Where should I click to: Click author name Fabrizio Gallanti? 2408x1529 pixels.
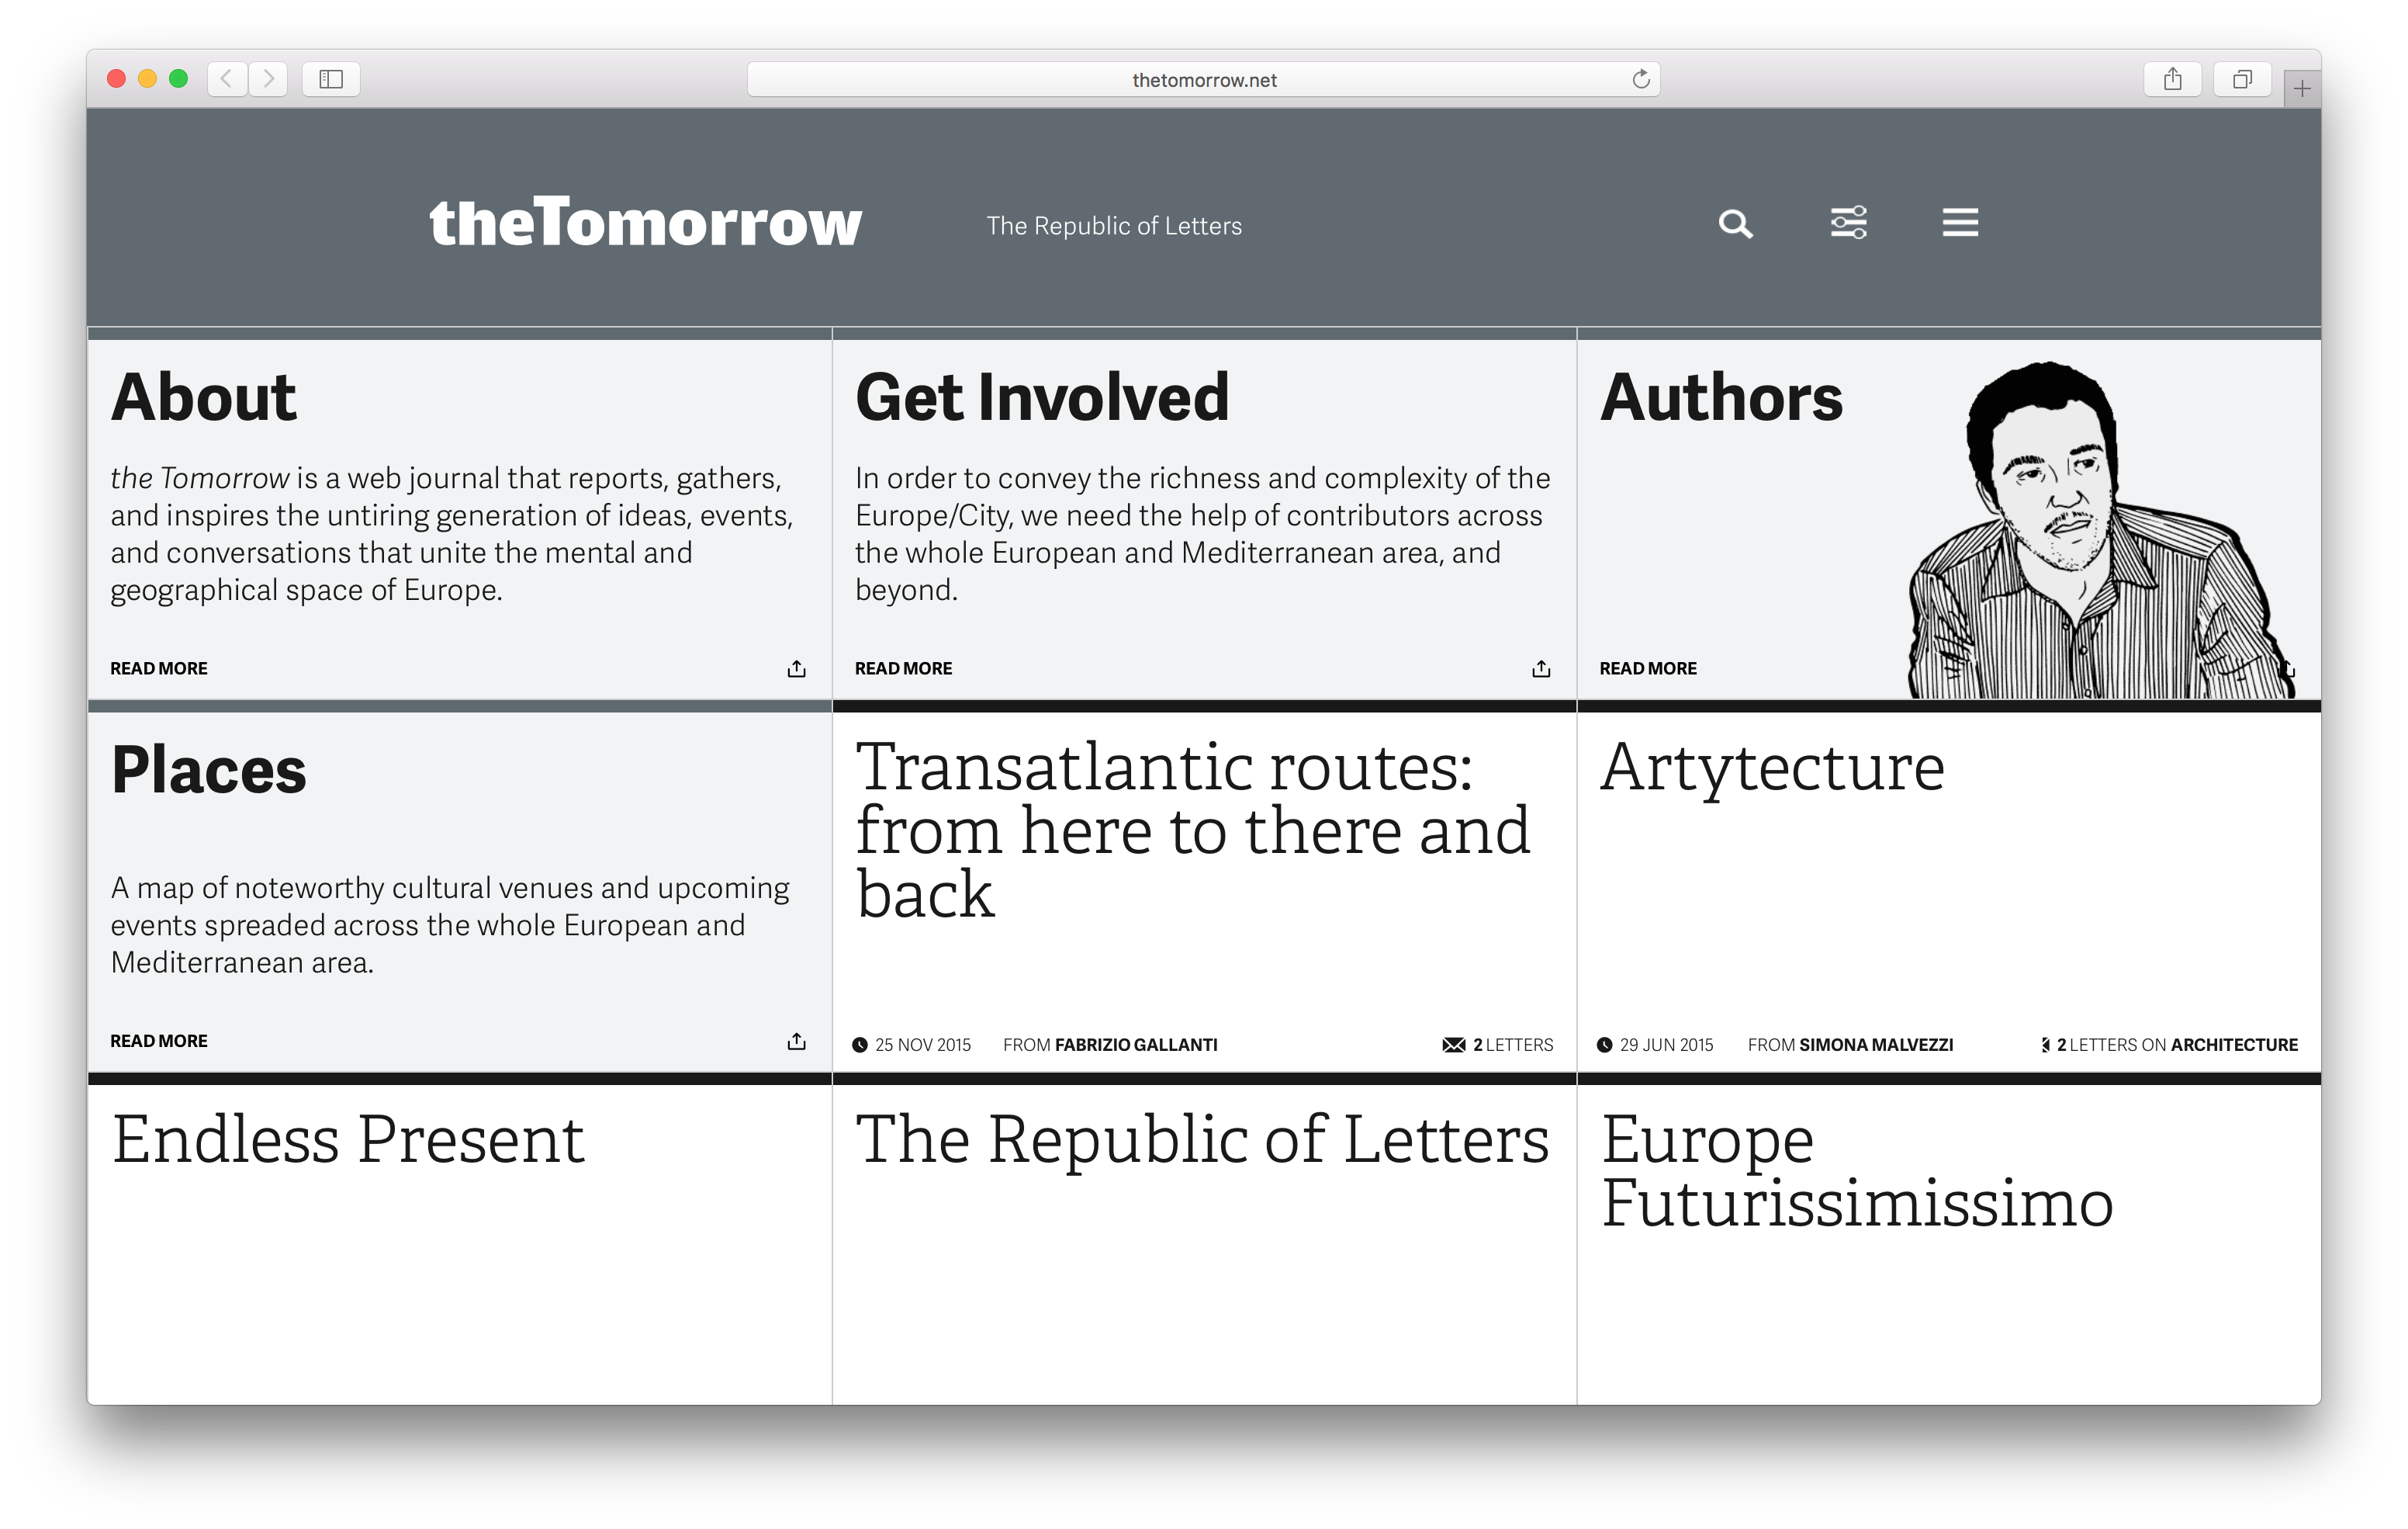[1136, 1045]
